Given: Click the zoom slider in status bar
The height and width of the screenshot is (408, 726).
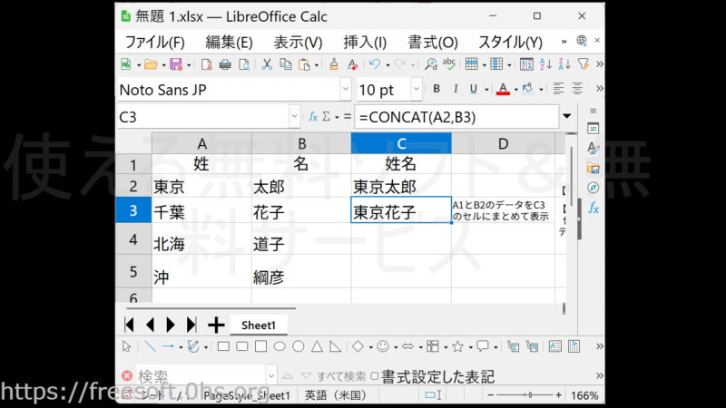Looking at the screenshot, I should click(528, 396).
